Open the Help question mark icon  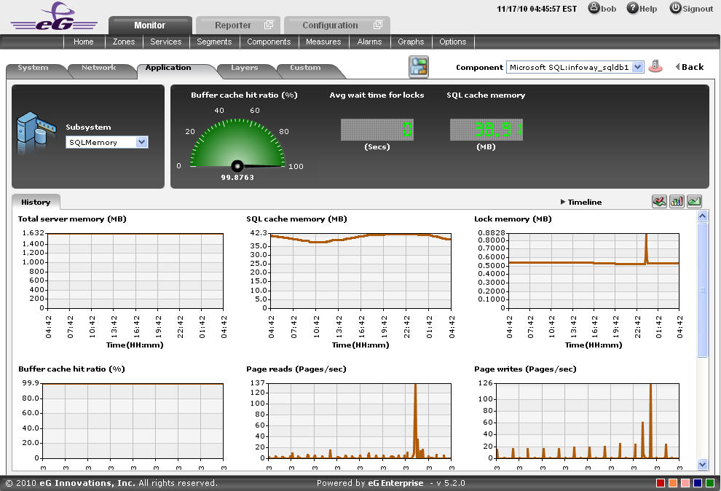(633, 8)
